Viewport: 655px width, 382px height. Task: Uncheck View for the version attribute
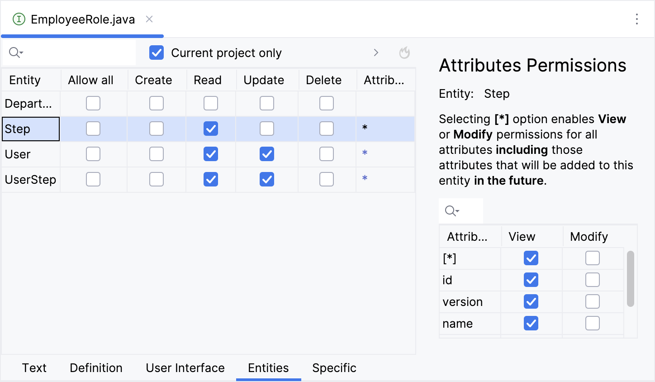point(531,301)
